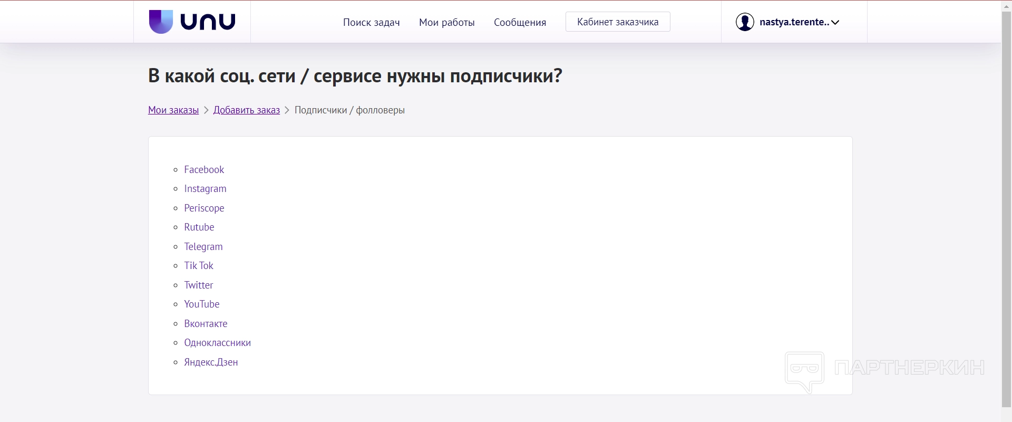Navigate to Добавить заказ breadcrumb

click(x=246, y=110)
